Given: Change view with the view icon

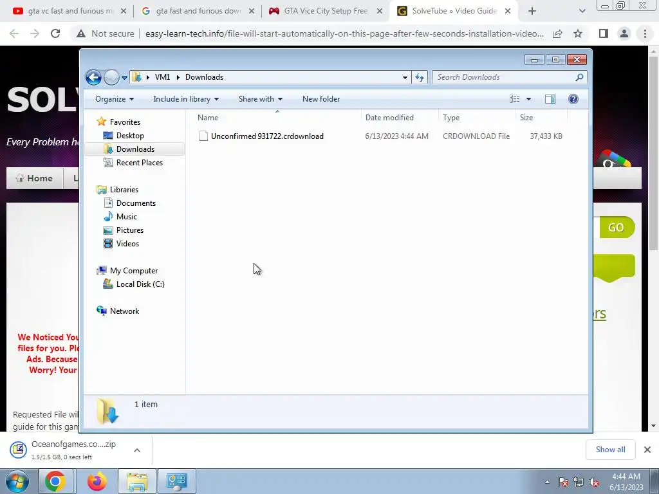Looking at the screenshot, I should [x=514, y=99].
